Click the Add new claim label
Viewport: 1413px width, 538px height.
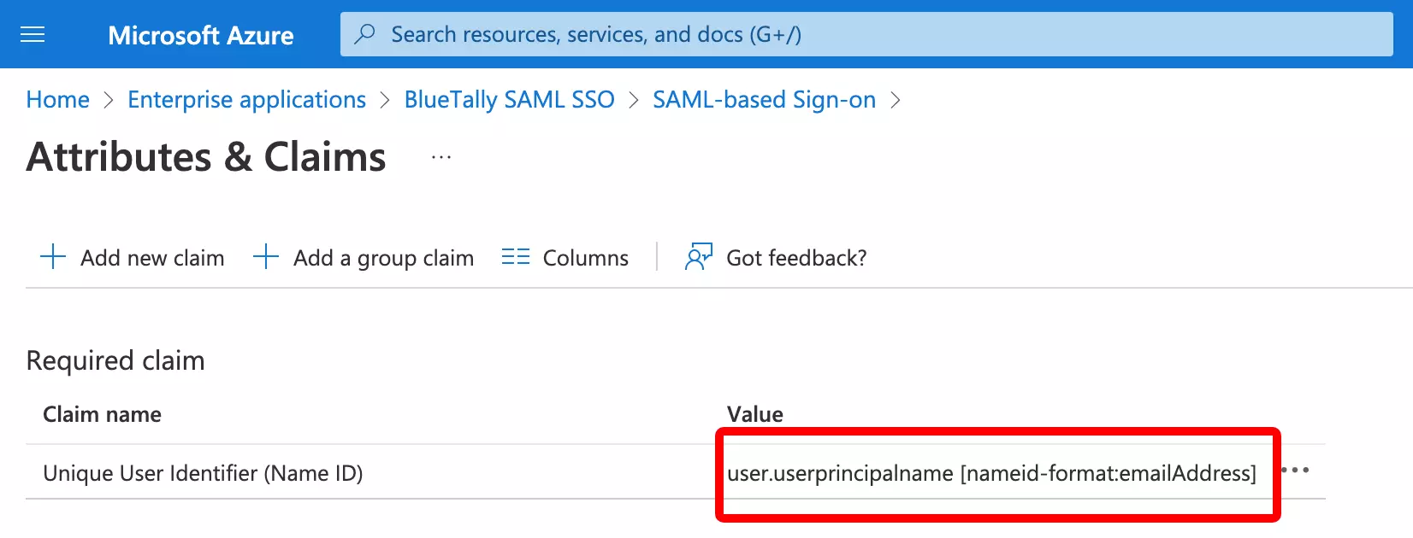pos(152,258)
